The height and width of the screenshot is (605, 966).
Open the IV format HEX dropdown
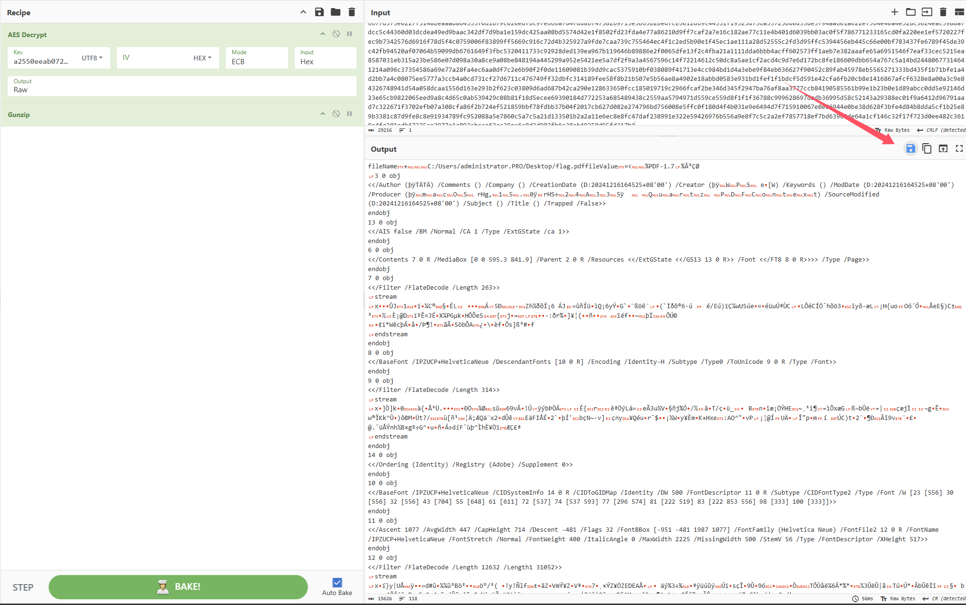(x=202, y=58)
